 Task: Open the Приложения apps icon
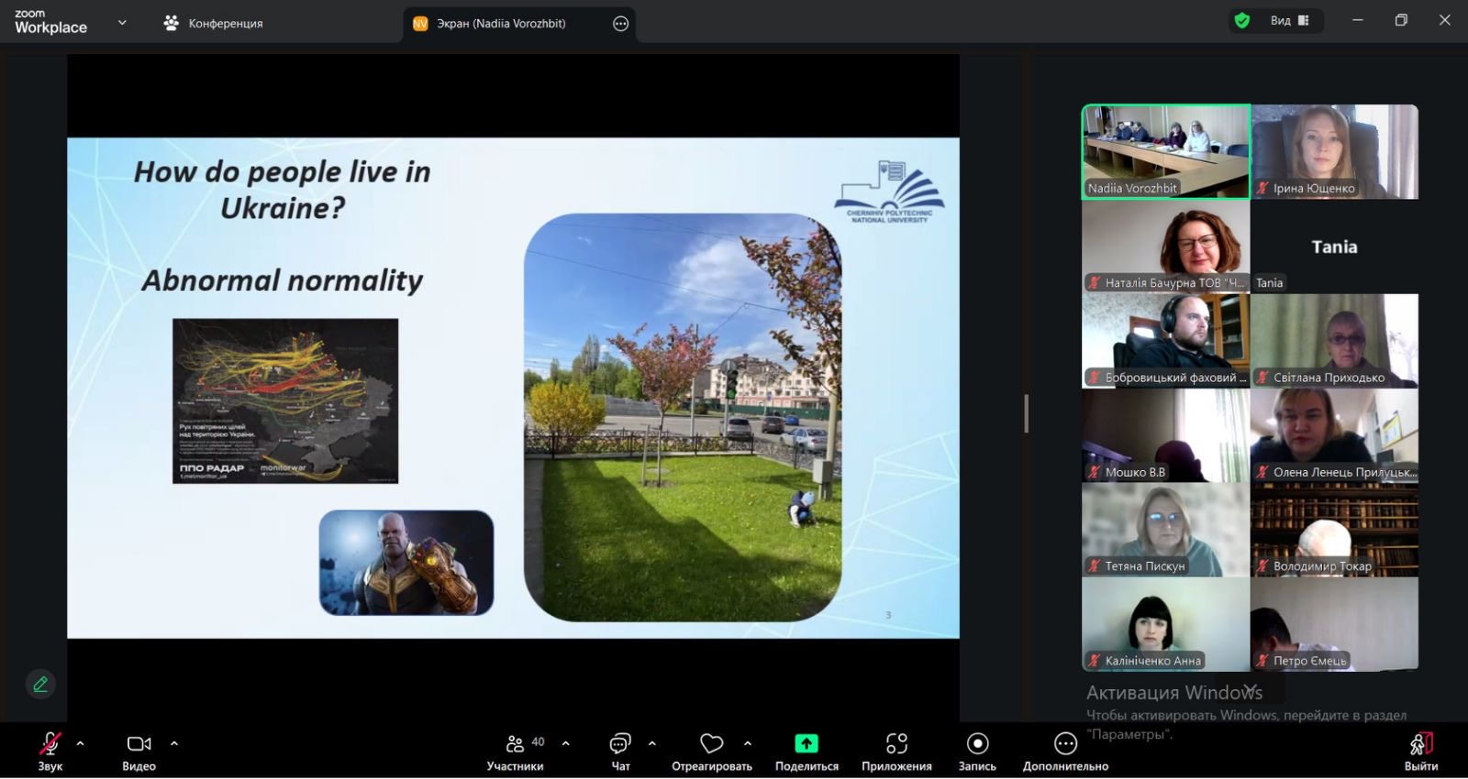(x=896, y=744)
